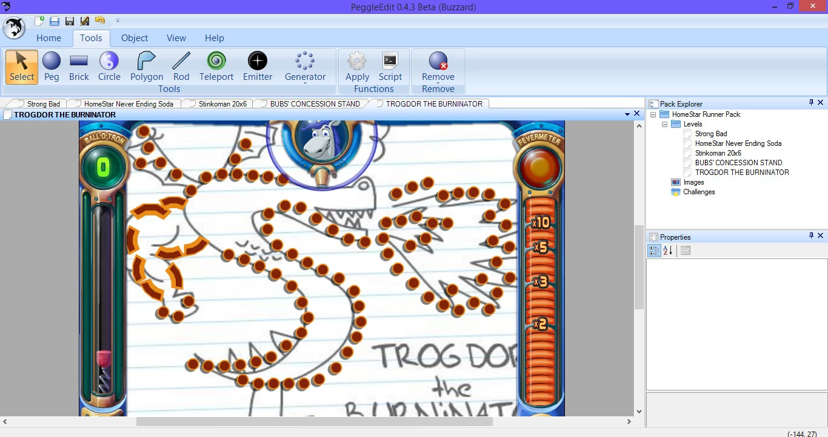Select Stinkoman 20x6 in Pack Explorer
The height and width of the screenshot is (437, 828).
pyautogui.click(x=718, y=153)
